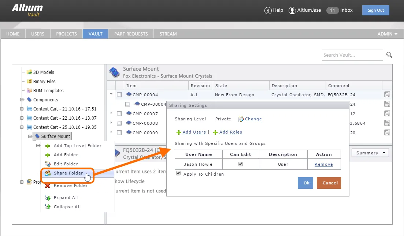
Task: Click the Collapse All icon
Action: 47,207
